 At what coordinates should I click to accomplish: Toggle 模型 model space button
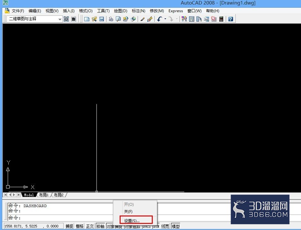tap(176, 226)
